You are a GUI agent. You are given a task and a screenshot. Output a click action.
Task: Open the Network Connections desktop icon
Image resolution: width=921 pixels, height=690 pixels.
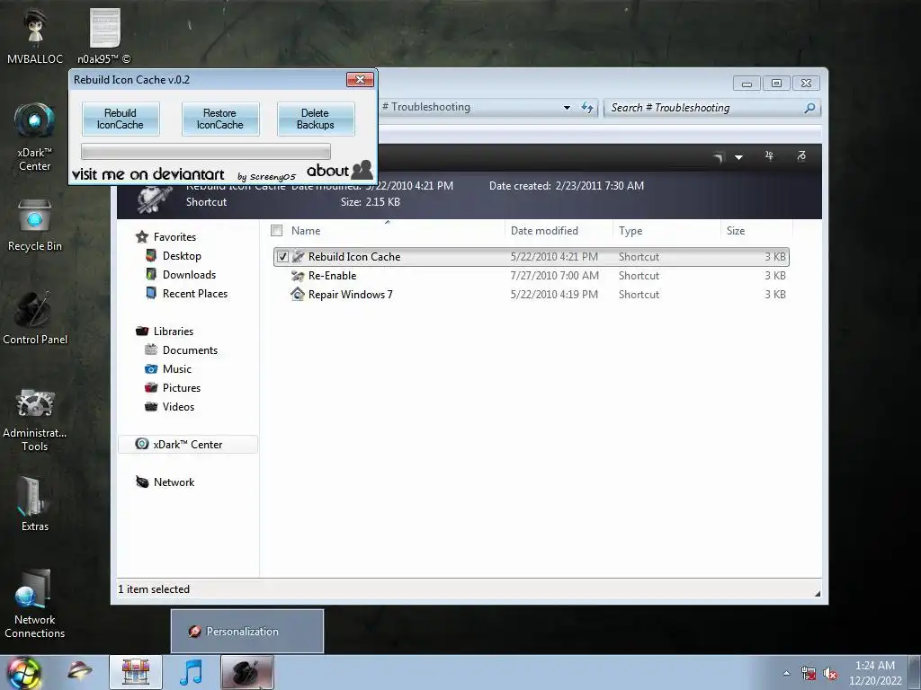point(35,605)
